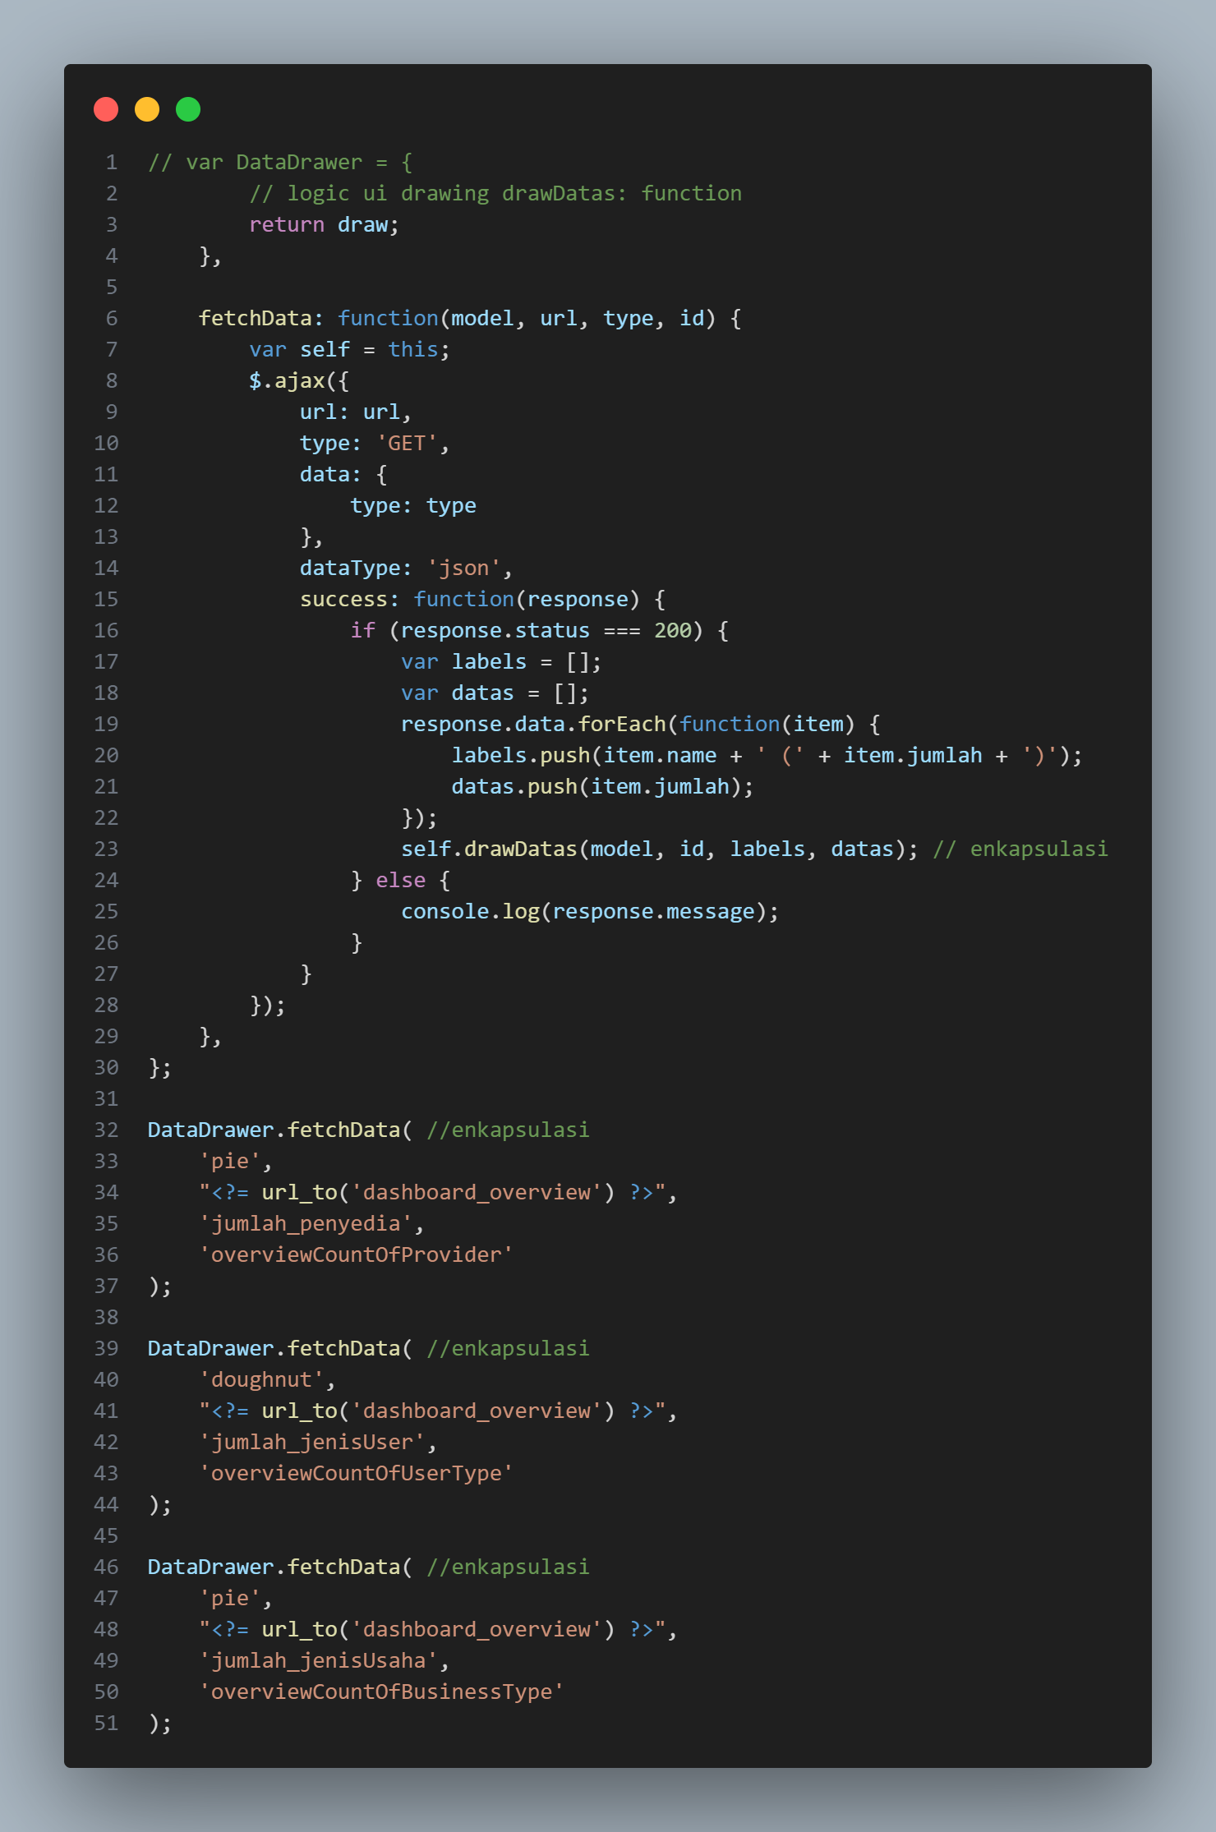Viewport: 1216px width, 1832px height.
Task: Click line number 32
Action: pyautogui.click(x=106, y=1130)
